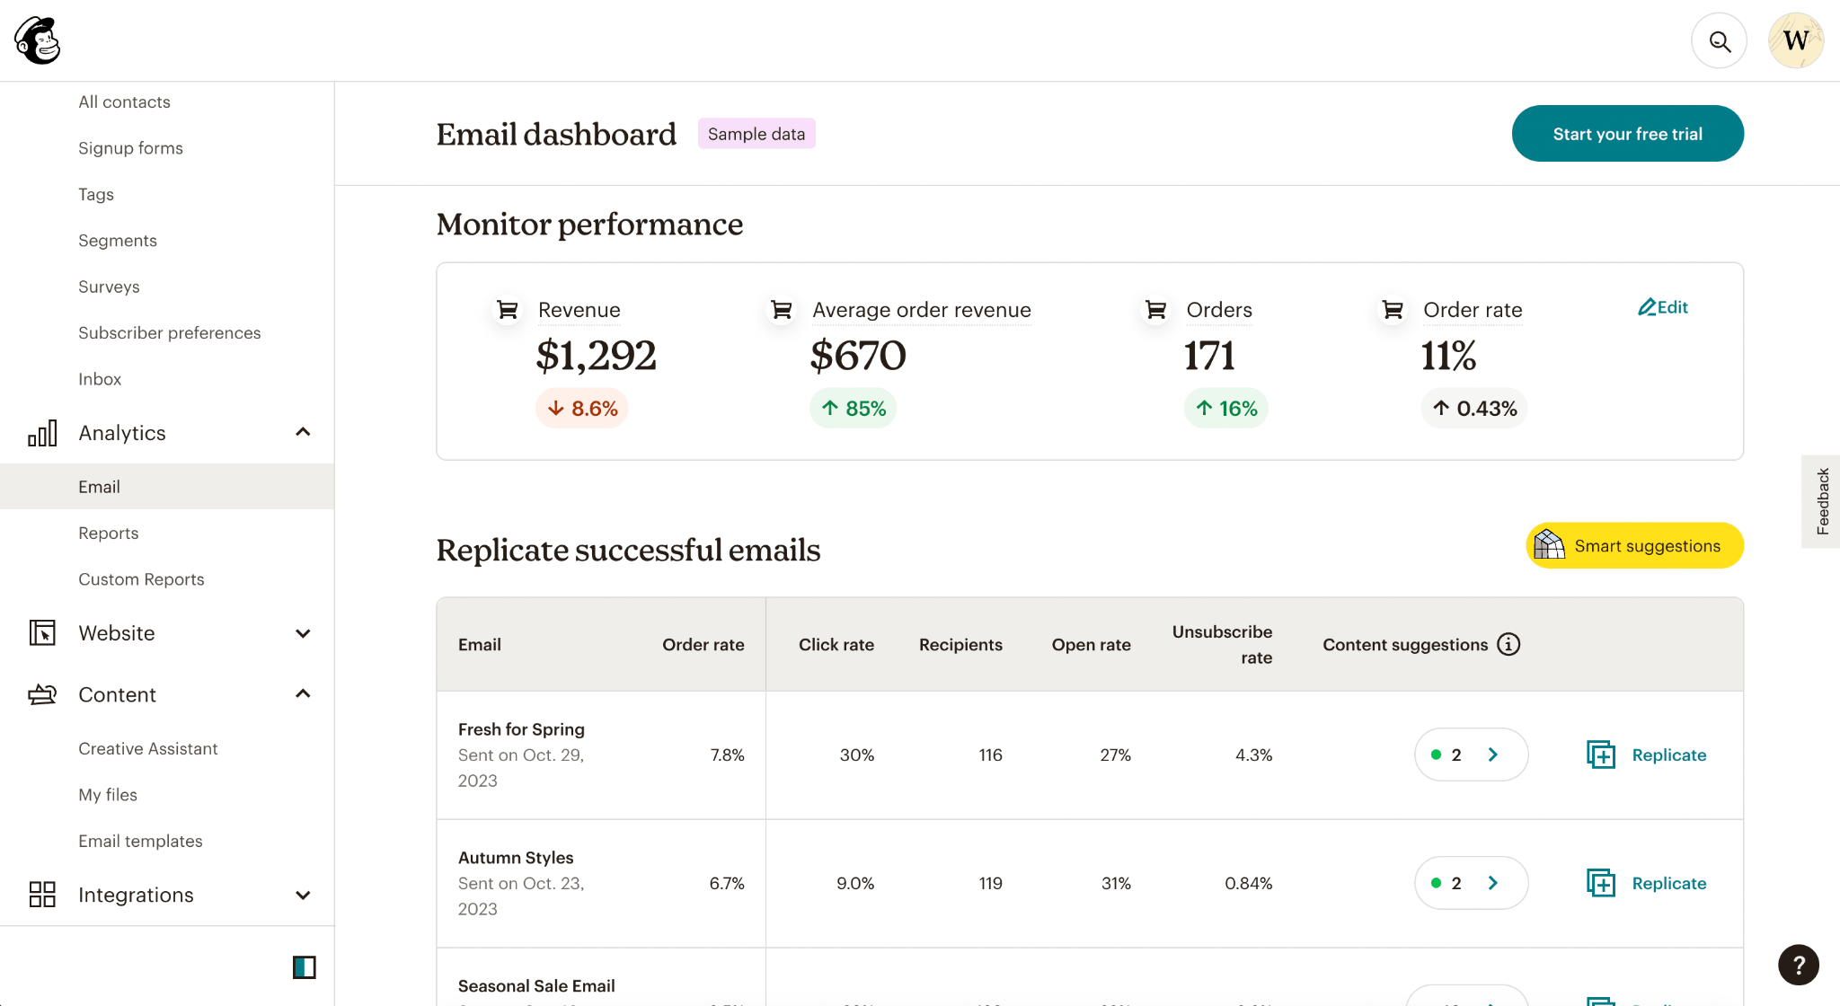Click the Click rate column header

pyautogui.click(x=836, y=644)
